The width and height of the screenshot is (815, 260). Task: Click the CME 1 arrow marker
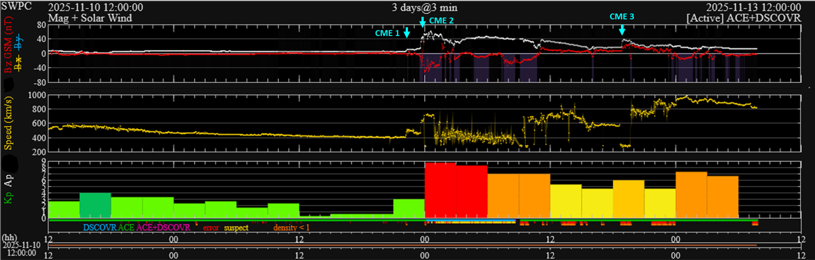tap(407, 33)
